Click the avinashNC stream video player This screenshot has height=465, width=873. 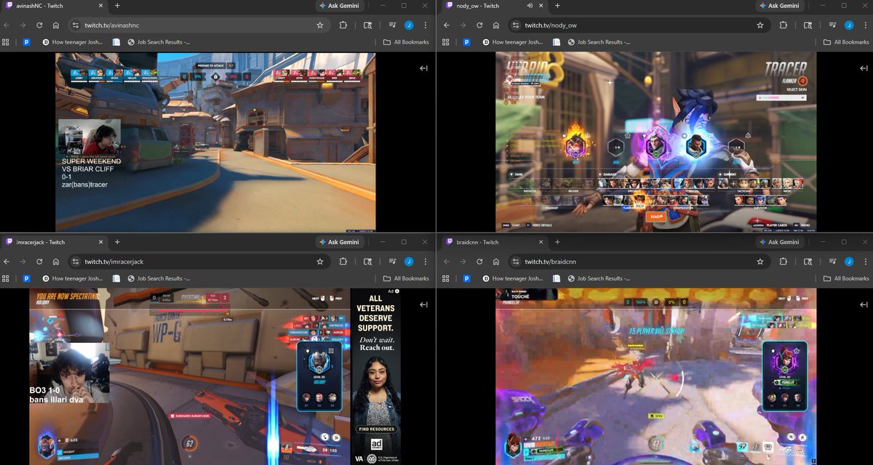click(215, 142)
